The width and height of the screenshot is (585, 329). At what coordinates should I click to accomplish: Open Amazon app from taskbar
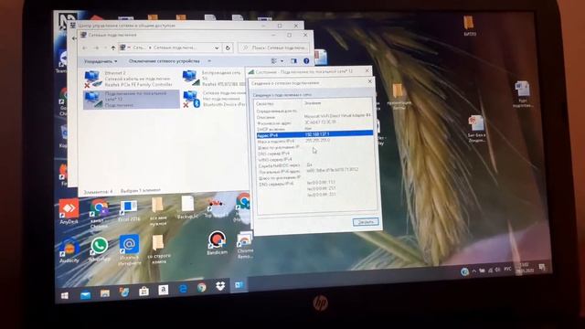click(x=163, y=290)
